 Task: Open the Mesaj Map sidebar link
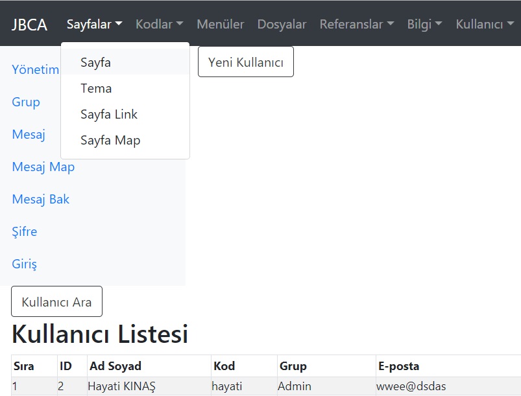coord(43,167)
